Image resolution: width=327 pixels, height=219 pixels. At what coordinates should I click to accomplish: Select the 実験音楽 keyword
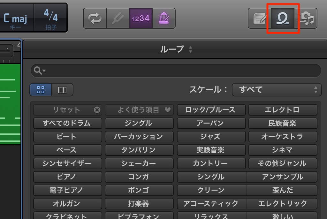pyautogui.click(x=211, y=150)
